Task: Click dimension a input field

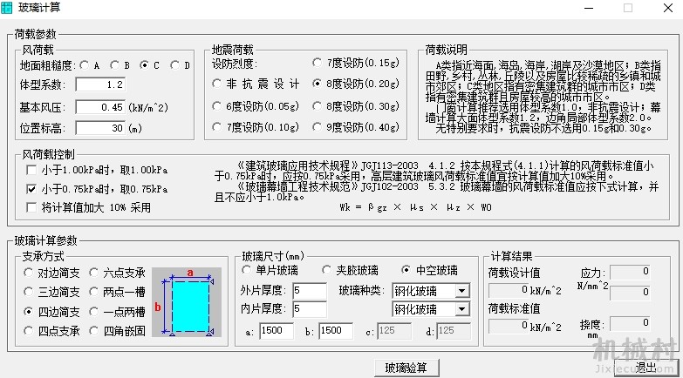Action: coord(277,331)
